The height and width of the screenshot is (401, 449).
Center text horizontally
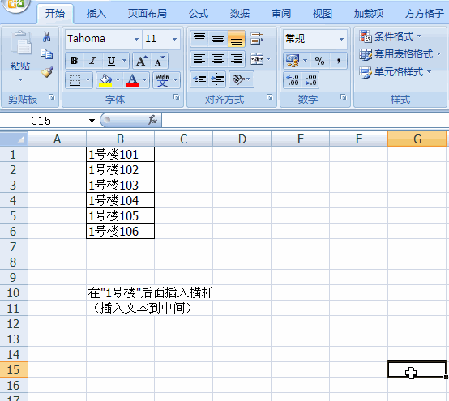point(218,59)
